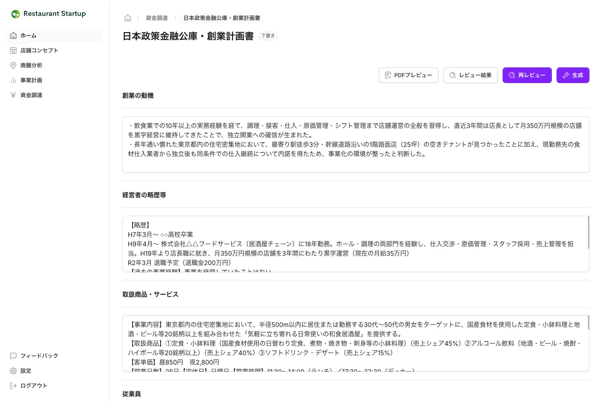Viewport: 602px width, 401px height.
Task: Open 事業計画 via the chart icon
Action: click(14, 80)
